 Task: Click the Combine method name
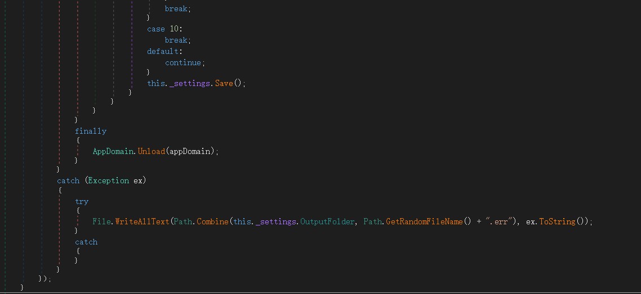pyautogui.click(x=212, y=221)
